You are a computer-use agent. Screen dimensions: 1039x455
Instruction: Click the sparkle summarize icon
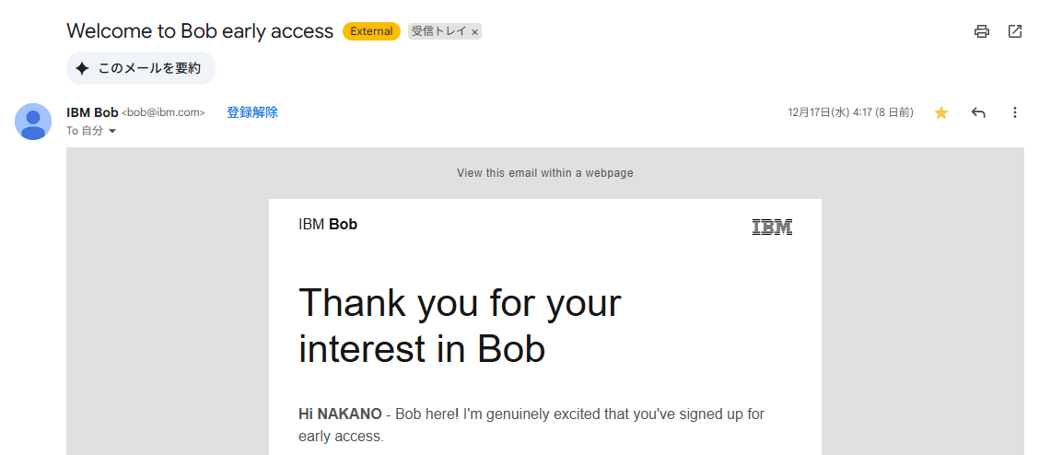tap(82, 68)
